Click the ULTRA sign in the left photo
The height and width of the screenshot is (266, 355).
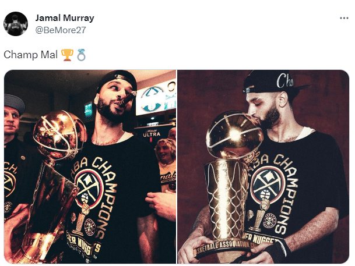point(152,134)
